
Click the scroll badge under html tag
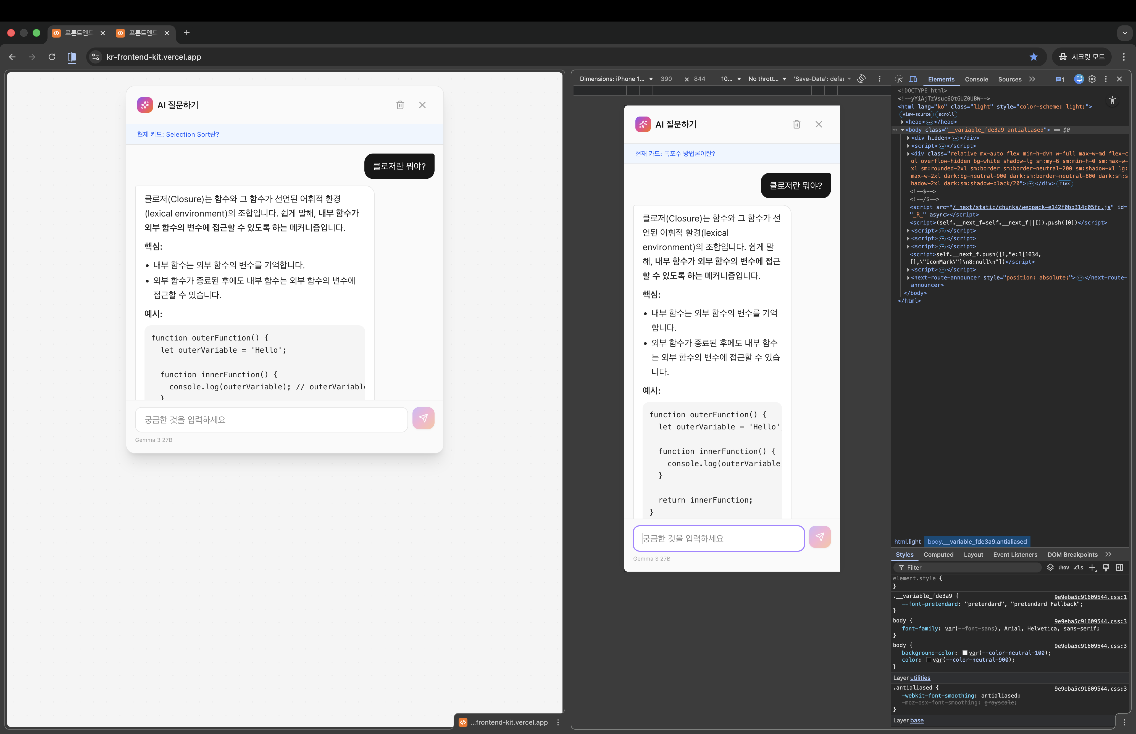click(x=946, y=114)
